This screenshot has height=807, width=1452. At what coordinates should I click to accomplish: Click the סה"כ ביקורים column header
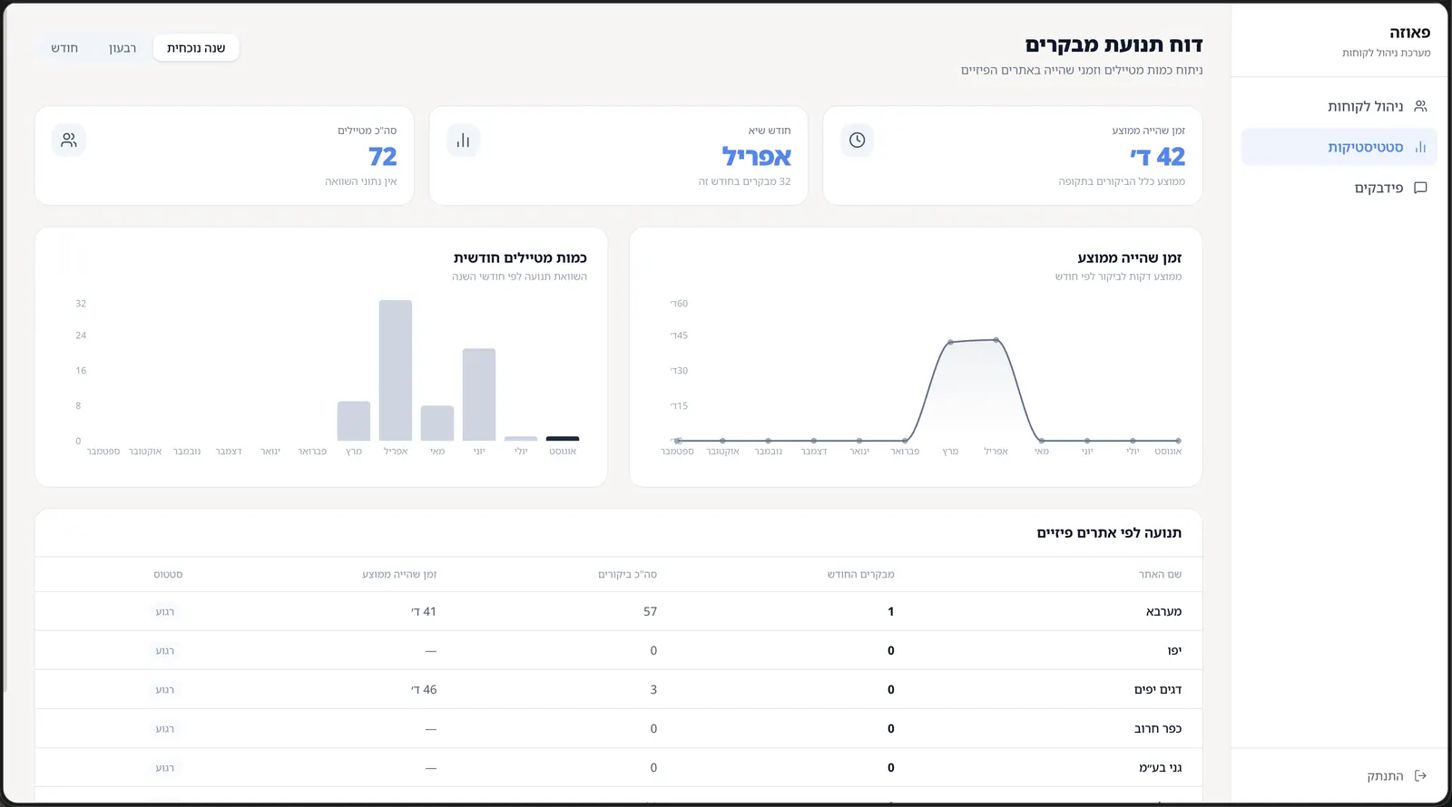pyautogui.click(x=627, y=574)
